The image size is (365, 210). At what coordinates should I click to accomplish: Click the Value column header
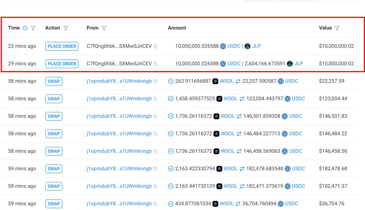click(326, 28)
